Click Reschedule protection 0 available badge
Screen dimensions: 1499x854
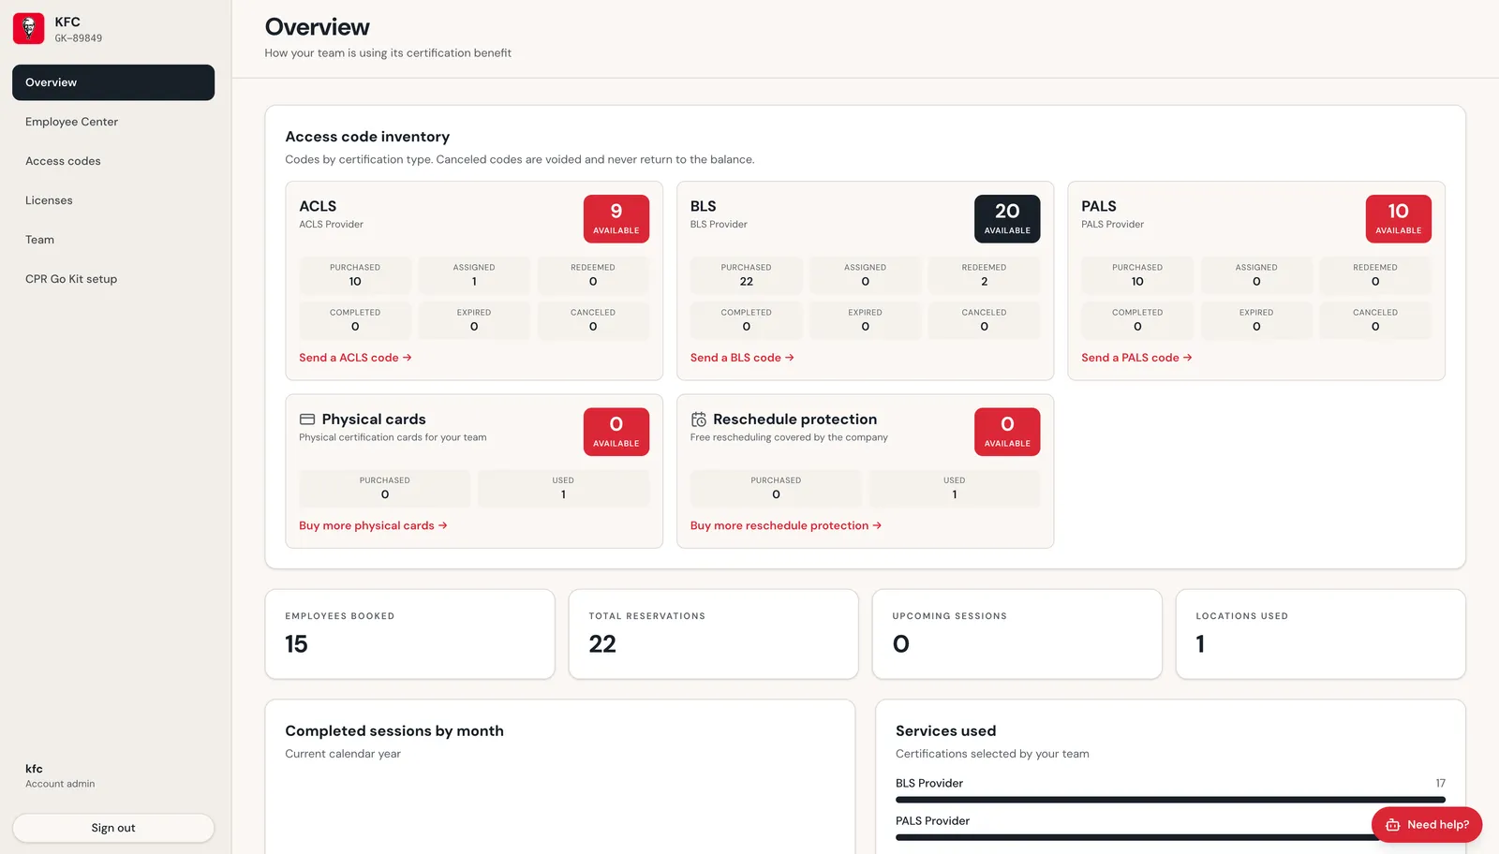[1007, 432]
